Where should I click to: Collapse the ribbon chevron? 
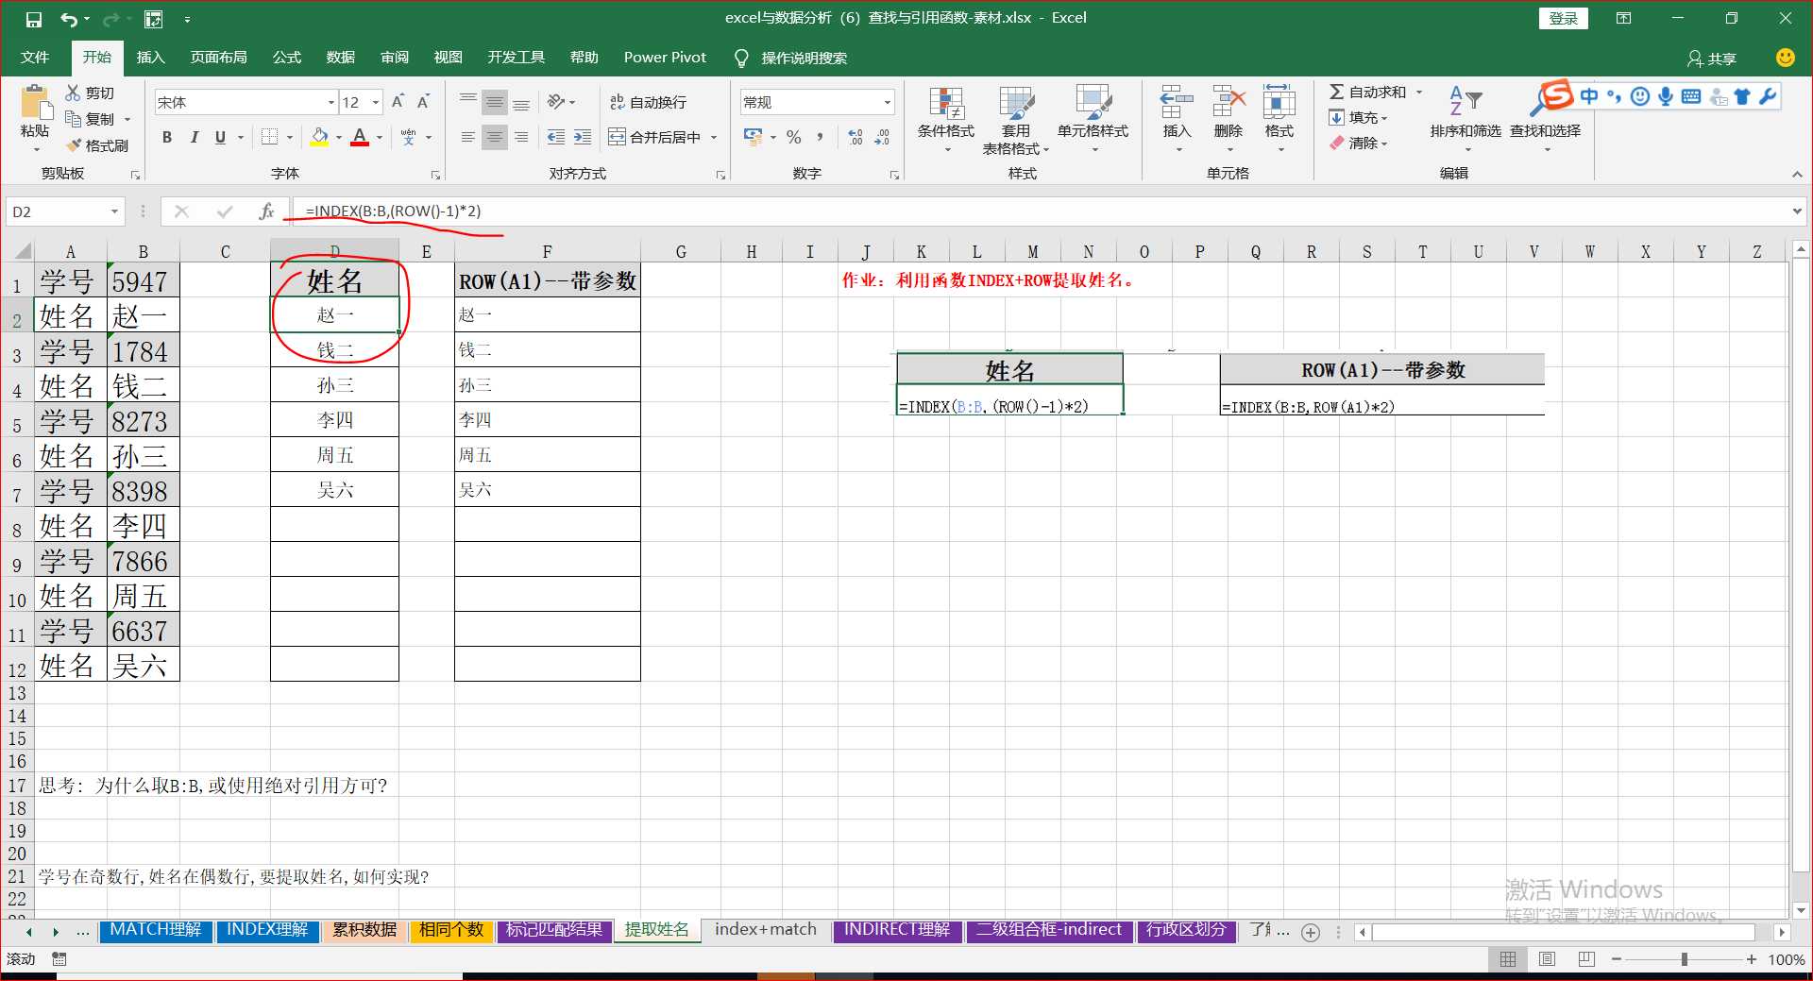pyautogui.click(x=1796, y=174)
